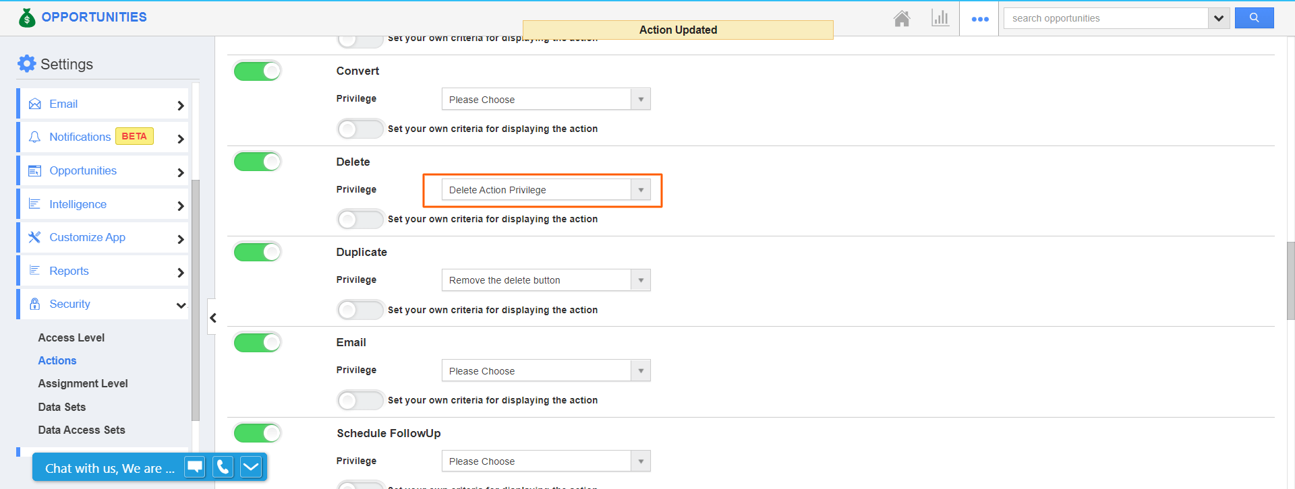Open the Delete privilege dropdown

546,190
